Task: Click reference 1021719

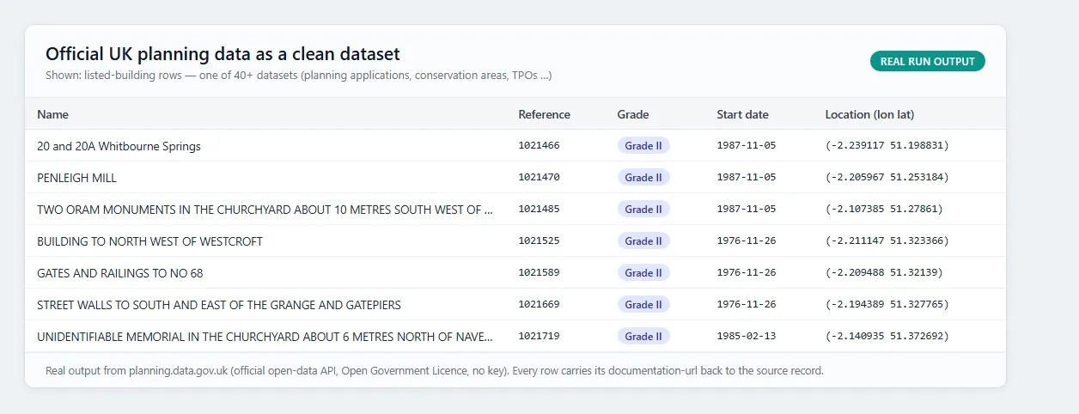Action: coord(539,337)
